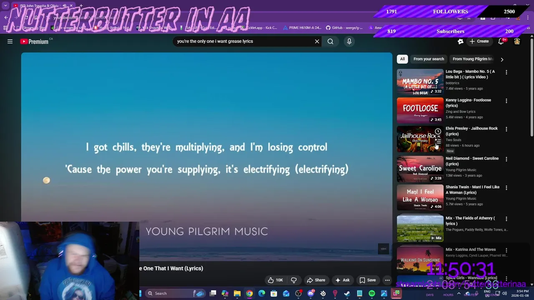Viewport: 534px width, 300px height.
Task: Click the page's vertical scrollbar
Action: click(531, 87)
